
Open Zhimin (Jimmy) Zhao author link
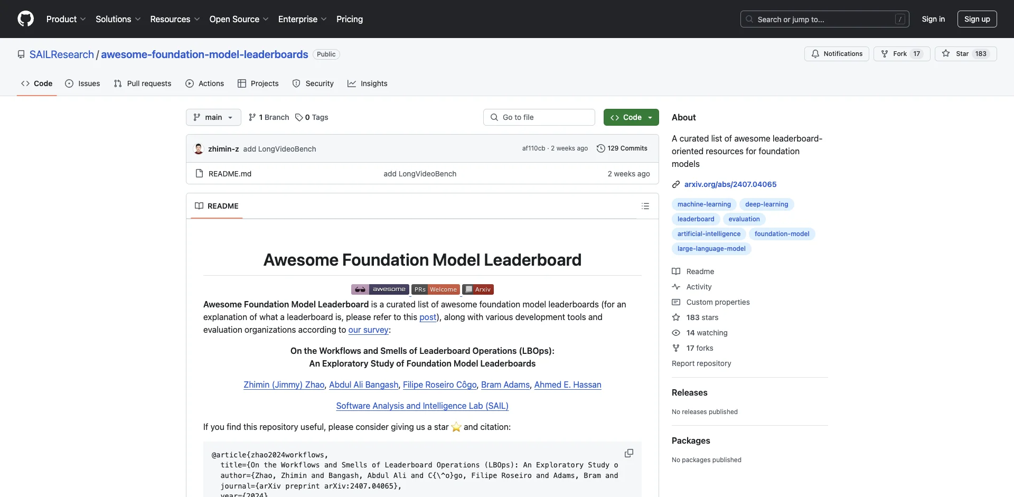[284, 385]
